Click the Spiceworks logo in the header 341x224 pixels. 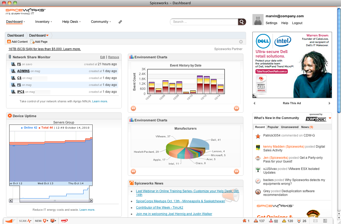click(25, 11)
